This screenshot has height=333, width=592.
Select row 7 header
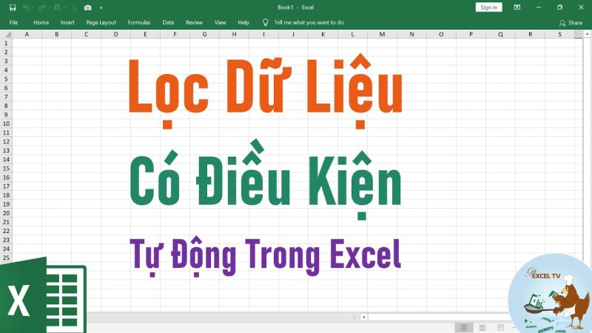coord(6,97)
